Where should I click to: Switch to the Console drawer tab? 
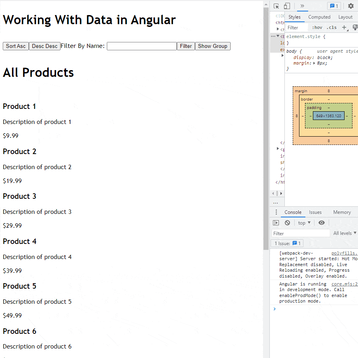point(293,212)
